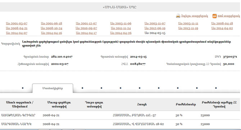Open the 'Առ 2013-11-19' date link

[188, 28]
